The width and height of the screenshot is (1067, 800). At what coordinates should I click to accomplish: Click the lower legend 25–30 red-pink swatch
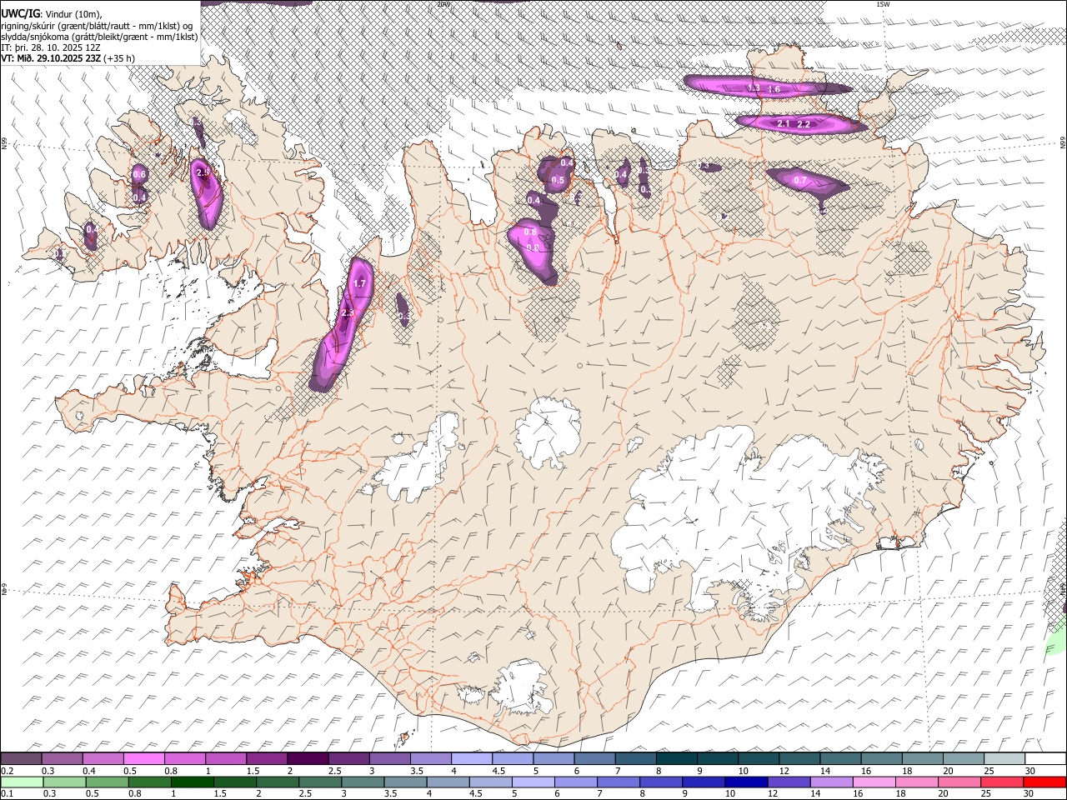(1003, 782)
